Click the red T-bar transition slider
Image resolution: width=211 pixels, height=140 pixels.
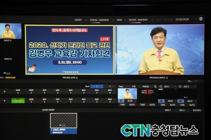(x=147, y=92)
